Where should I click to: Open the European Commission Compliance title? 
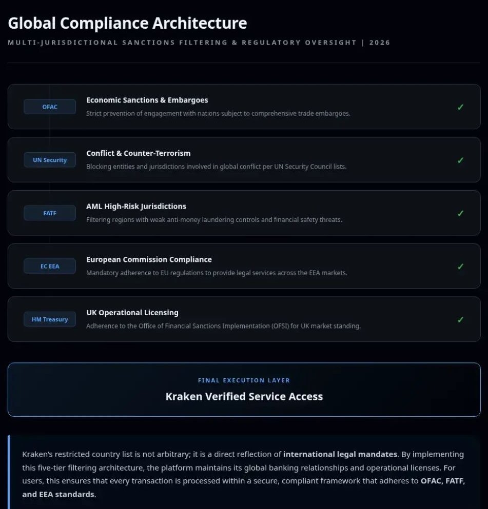[x=149, y=259]
